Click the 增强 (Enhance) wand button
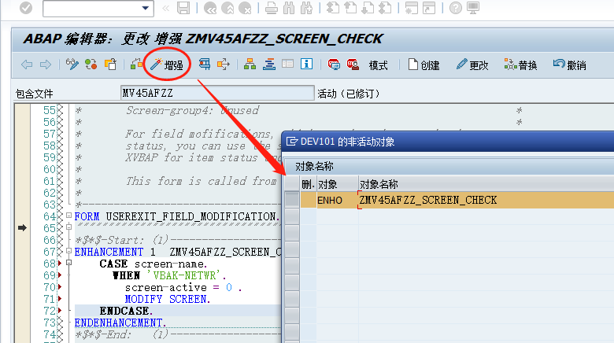This screenshot has width=614, height=343. pos(167,65)
